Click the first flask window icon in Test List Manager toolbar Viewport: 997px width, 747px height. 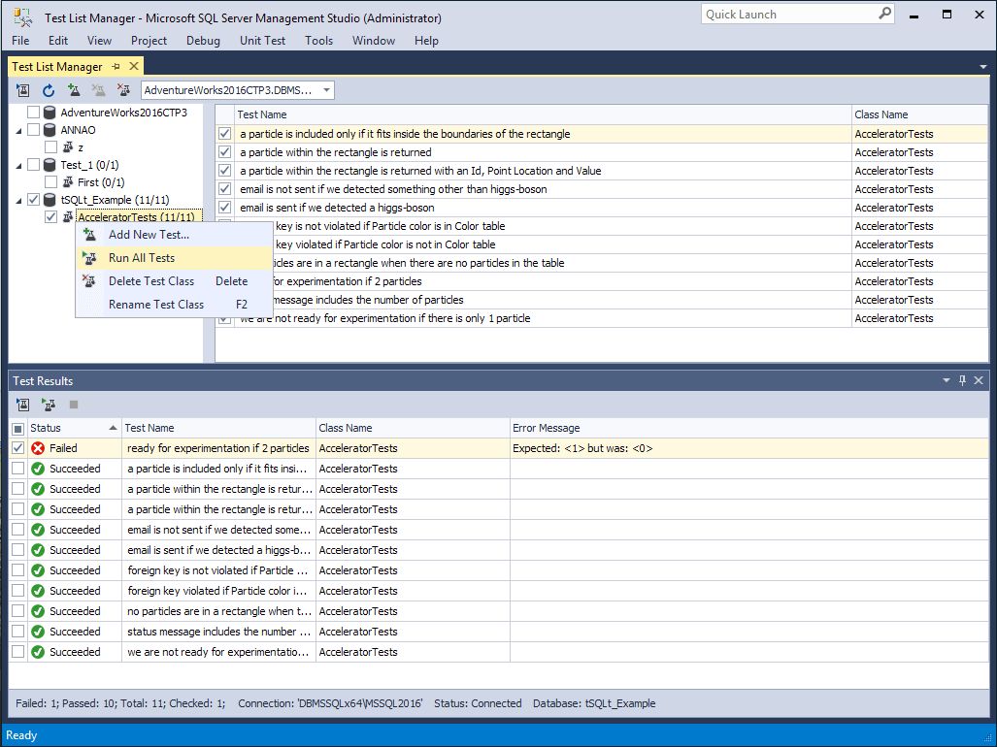pyautogui.click(x=23, y=90)
